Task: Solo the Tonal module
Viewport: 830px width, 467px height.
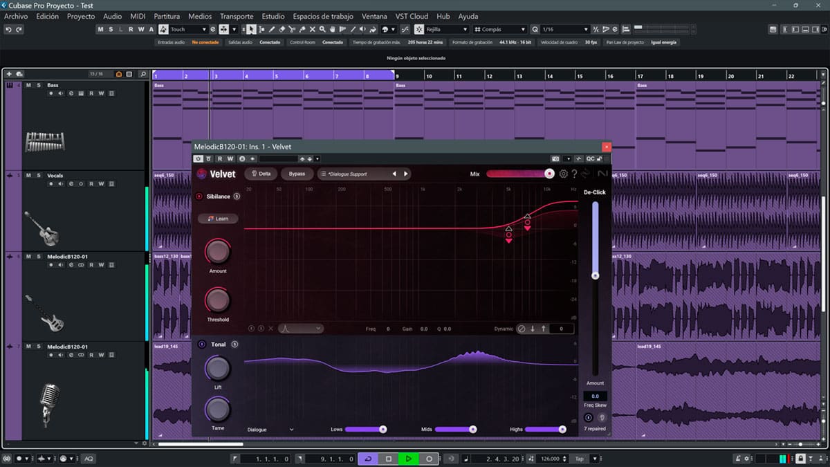Action: tap(234, 344)
